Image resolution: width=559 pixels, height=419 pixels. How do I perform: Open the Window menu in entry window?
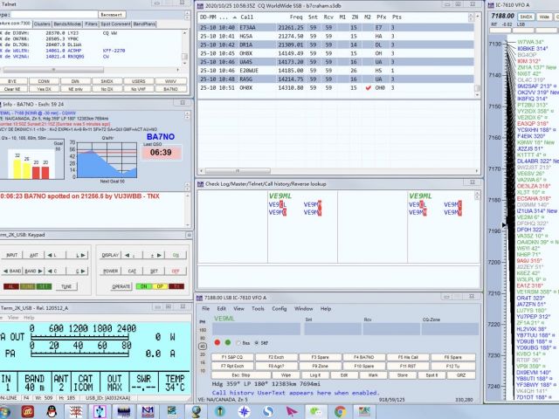tap(303, 308)
